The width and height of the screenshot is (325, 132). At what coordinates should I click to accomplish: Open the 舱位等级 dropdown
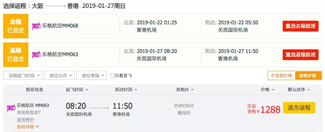92,75
